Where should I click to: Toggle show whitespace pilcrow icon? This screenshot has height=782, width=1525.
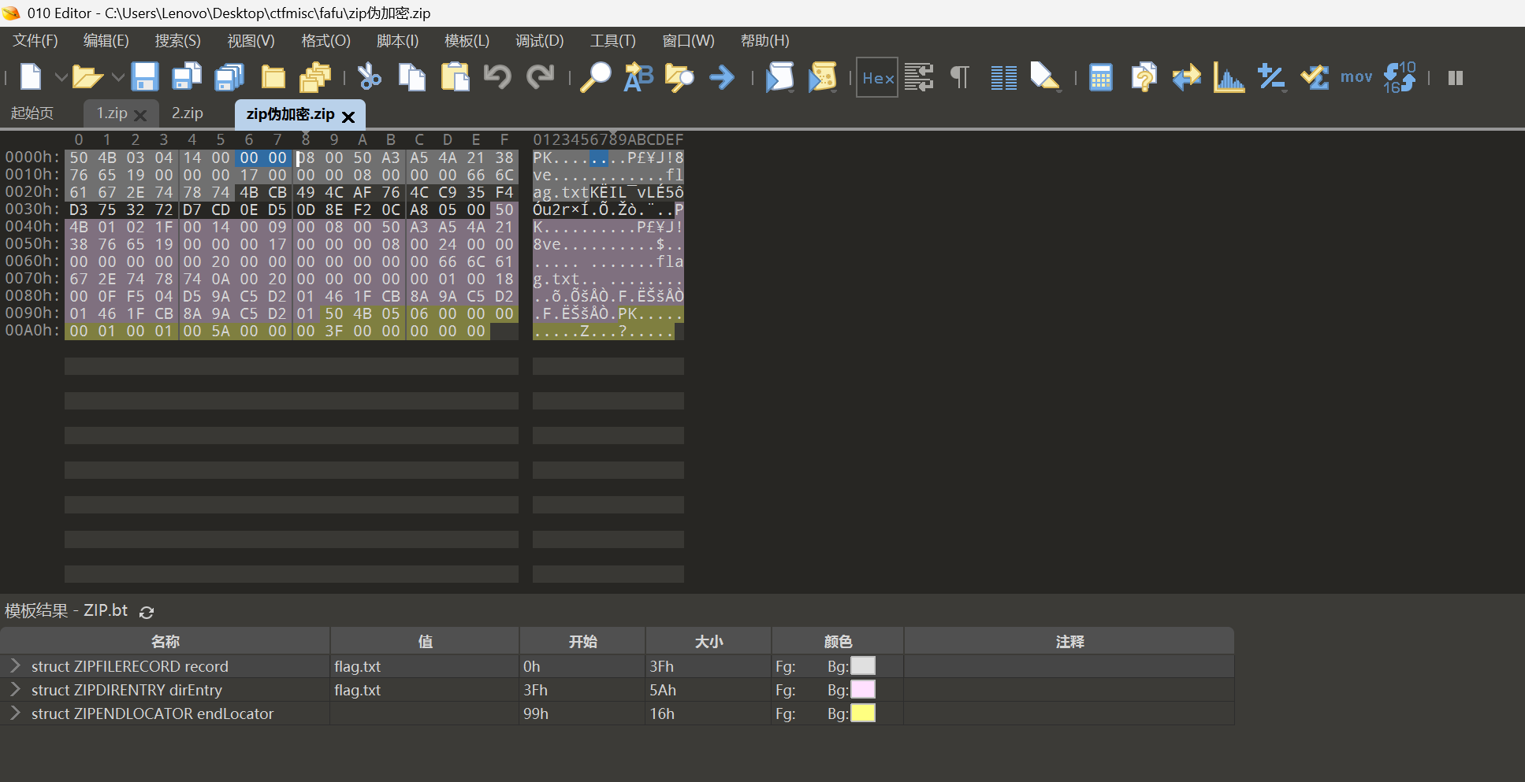point(960,77)
